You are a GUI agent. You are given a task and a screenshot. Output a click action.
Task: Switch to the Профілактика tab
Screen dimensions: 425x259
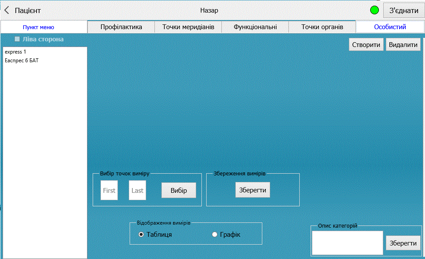(x=121, y=27)
